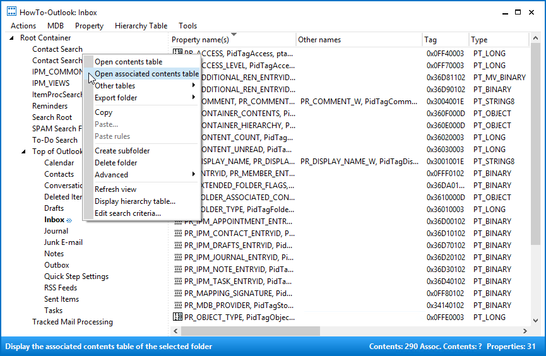Screen dimensions: 546x356
Task: Click the binary icon for PR_IPM_CONTACT_ENTRYID
Action: 178,234
